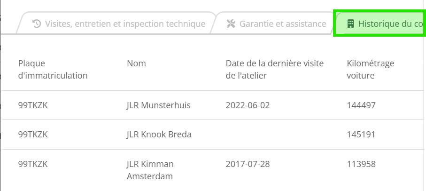Screen dimensions: 426x191
Task: Click the building icon on Historique tab
Action: 351,24
